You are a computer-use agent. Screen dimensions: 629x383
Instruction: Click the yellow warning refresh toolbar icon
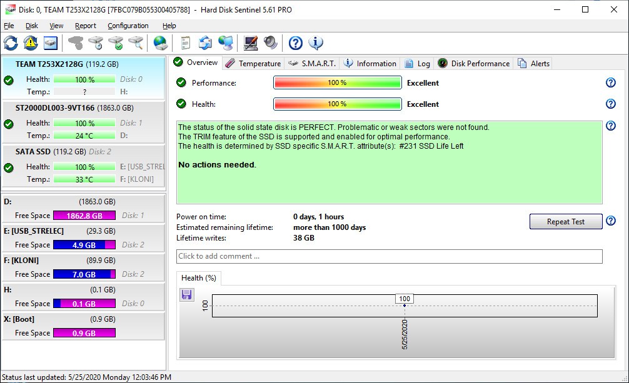pyautogui.click(x=31, y=43)
